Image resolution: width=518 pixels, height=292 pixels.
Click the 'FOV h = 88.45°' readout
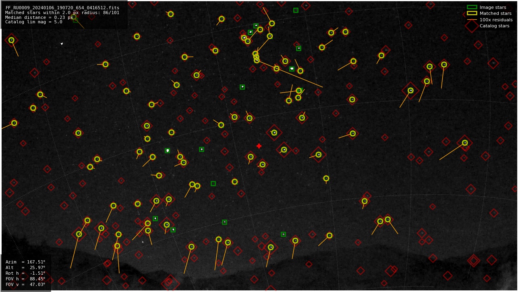pos(25,279)
